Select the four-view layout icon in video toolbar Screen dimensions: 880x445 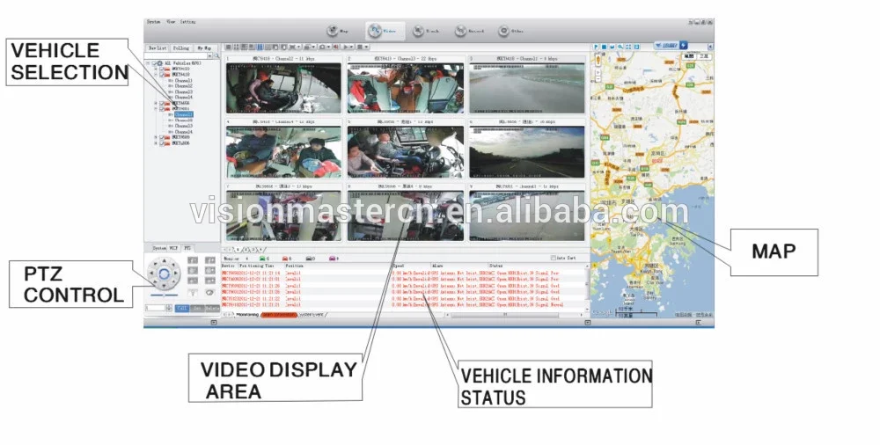click(x=236, y=47)
